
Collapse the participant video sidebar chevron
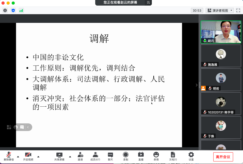point(197,85)
